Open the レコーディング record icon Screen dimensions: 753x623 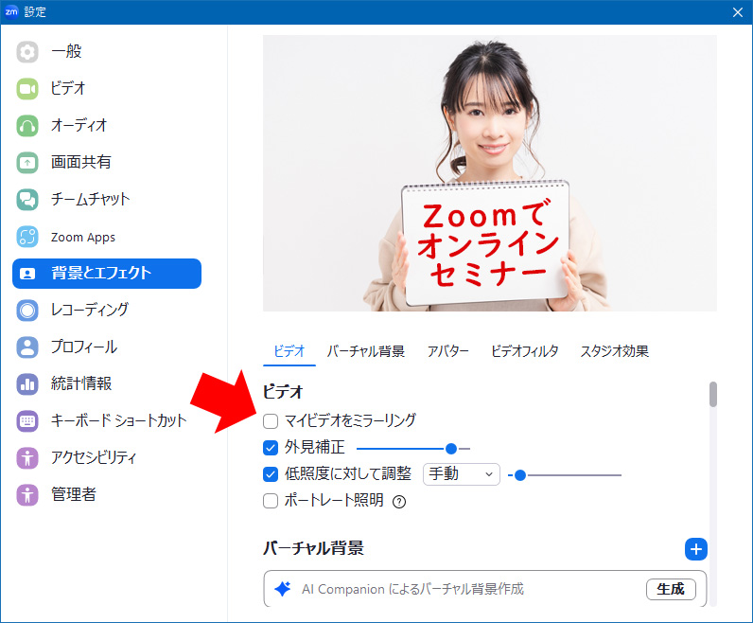click(27, 310)
